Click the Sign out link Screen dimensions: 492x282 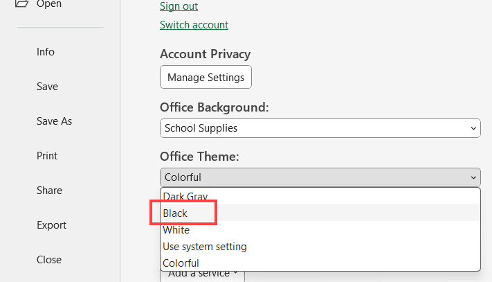click(179, 6)
